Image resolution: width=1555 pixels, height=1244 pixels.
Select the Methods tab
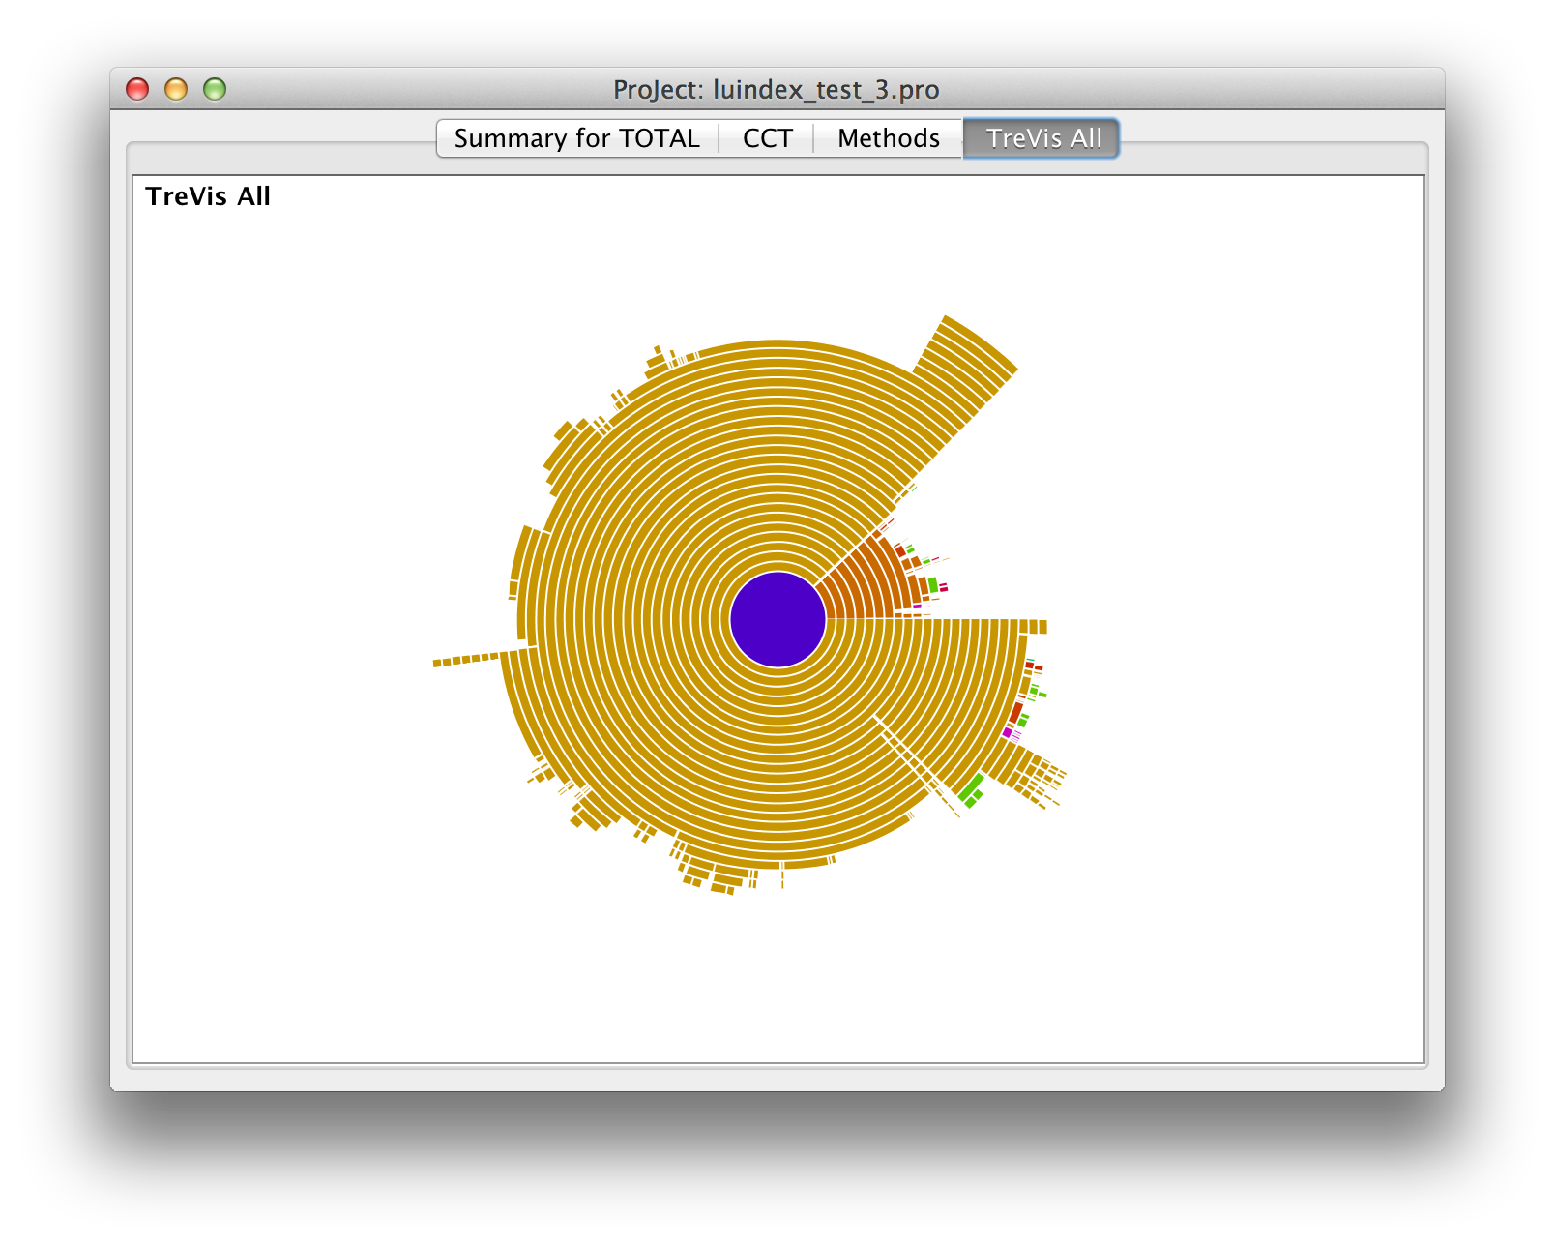click(889, 138)
